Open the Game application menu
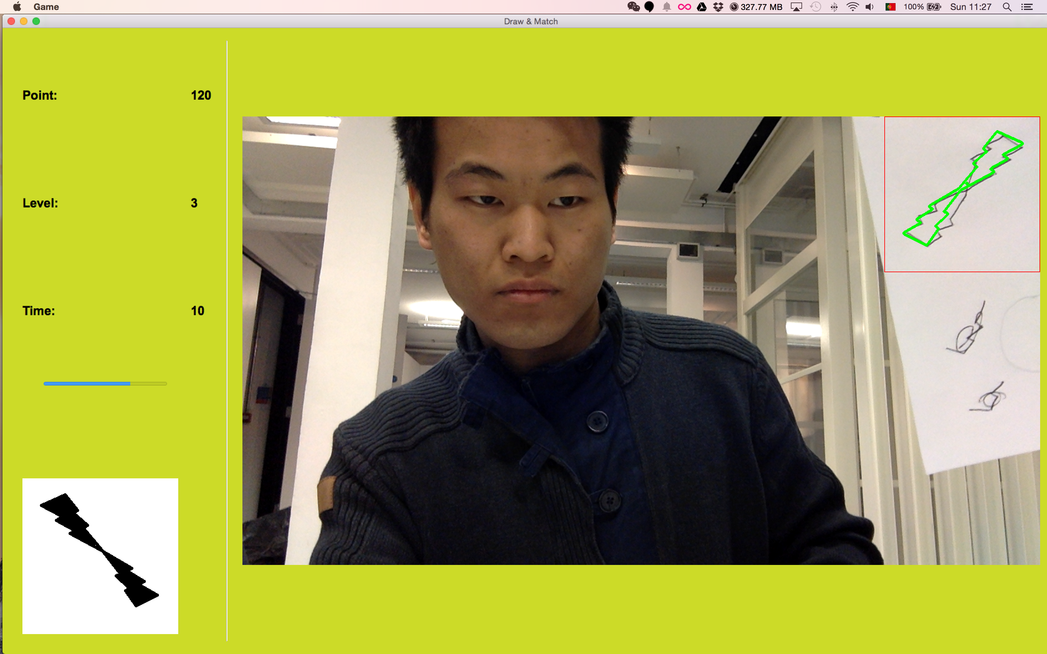This screenshot has width=1047, height=654. [x=46, y=7]
